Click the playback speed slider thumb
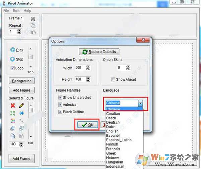The height and width of the screenshot is (169, 201). click(x=30, y=57)
